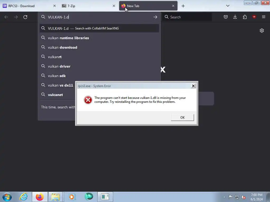Show hidden tray icons arrow
Screen dimensions: 270x202
click(224, 197)
